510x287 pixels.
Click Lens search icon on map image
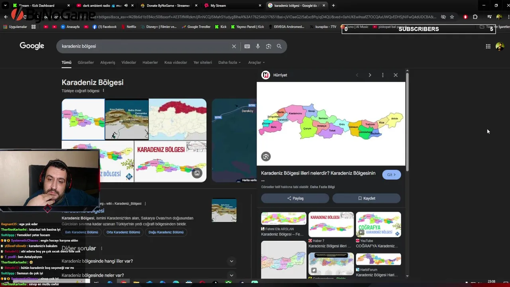266,157
